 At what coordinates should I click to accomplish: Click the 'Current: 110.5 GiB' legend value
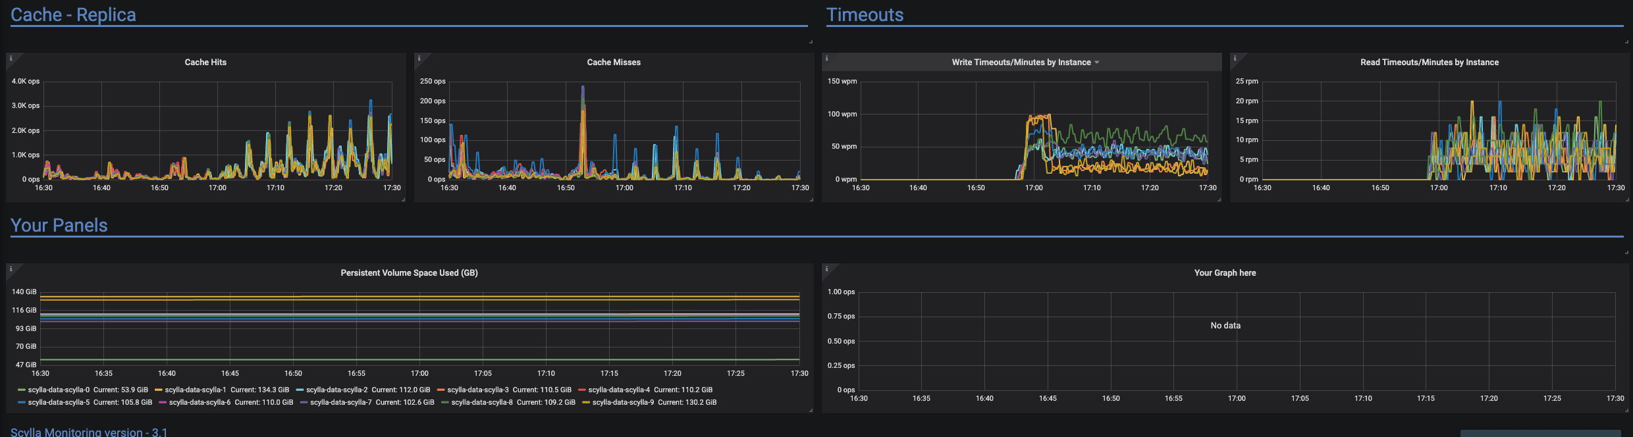coord(542,390)
